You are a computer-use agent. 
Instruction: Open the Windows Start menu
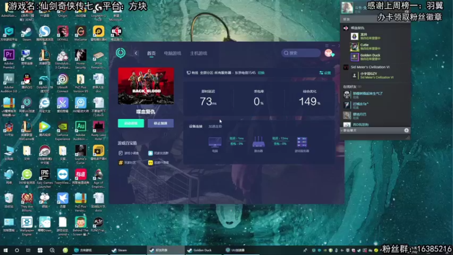click(x=6, y=250)
